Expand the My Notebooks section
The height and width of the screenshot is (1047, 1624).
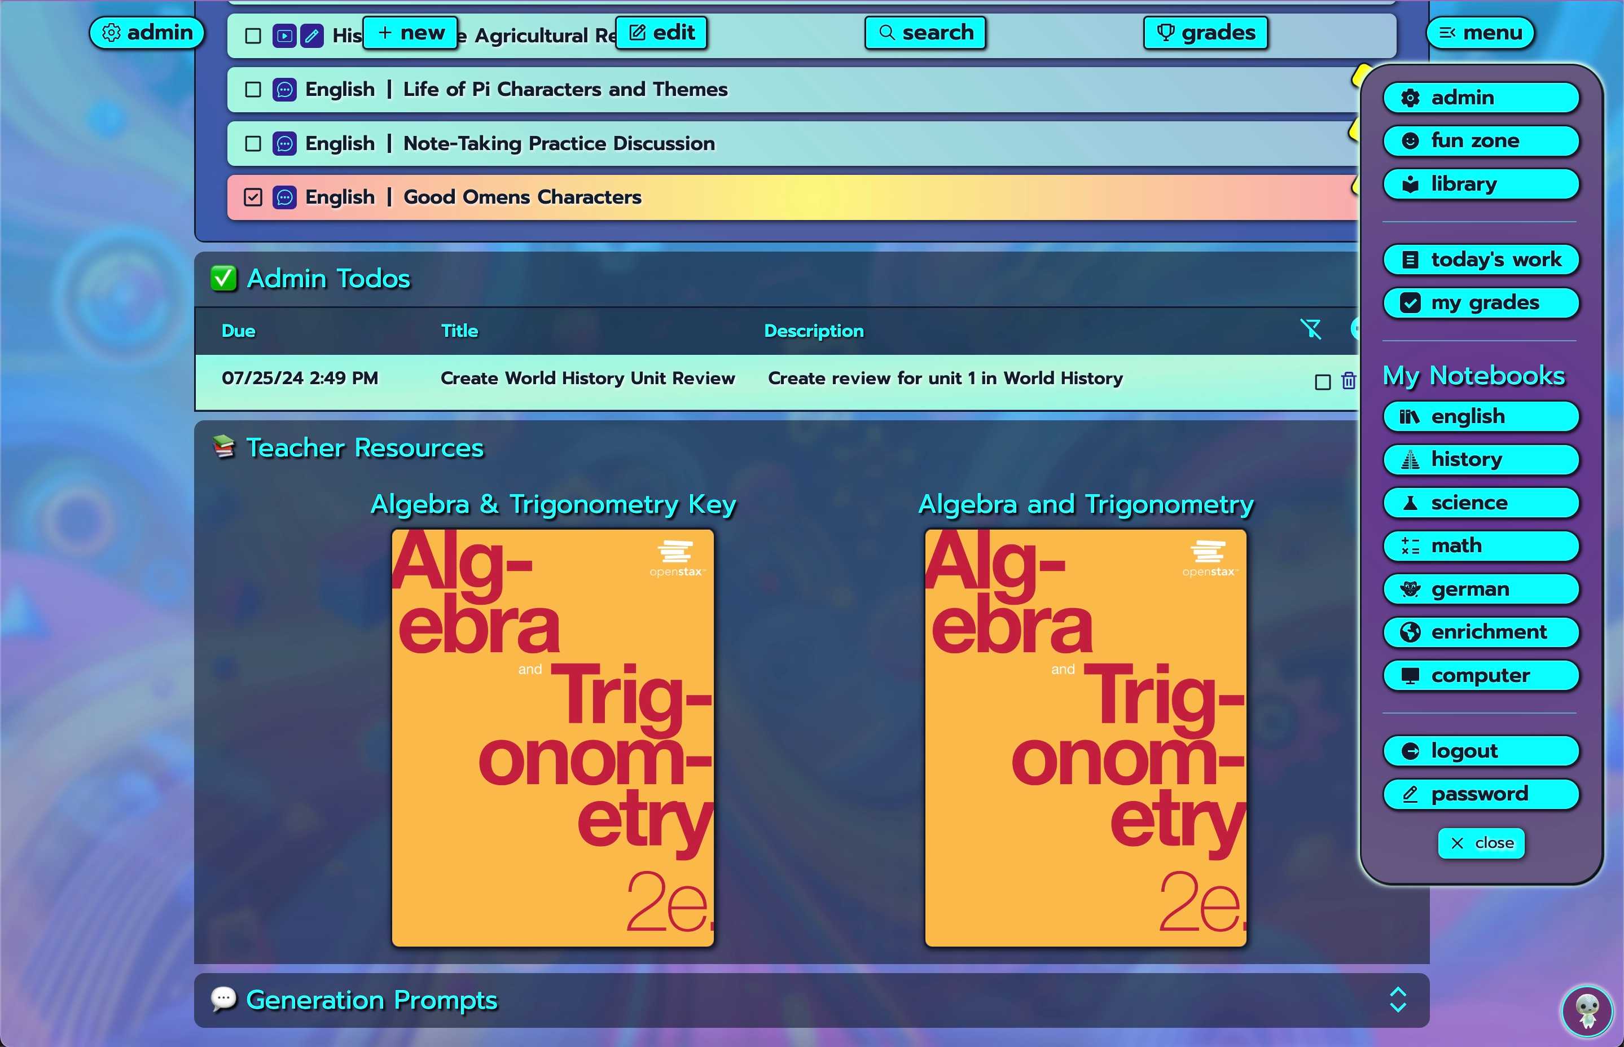tap(1476, 375)
